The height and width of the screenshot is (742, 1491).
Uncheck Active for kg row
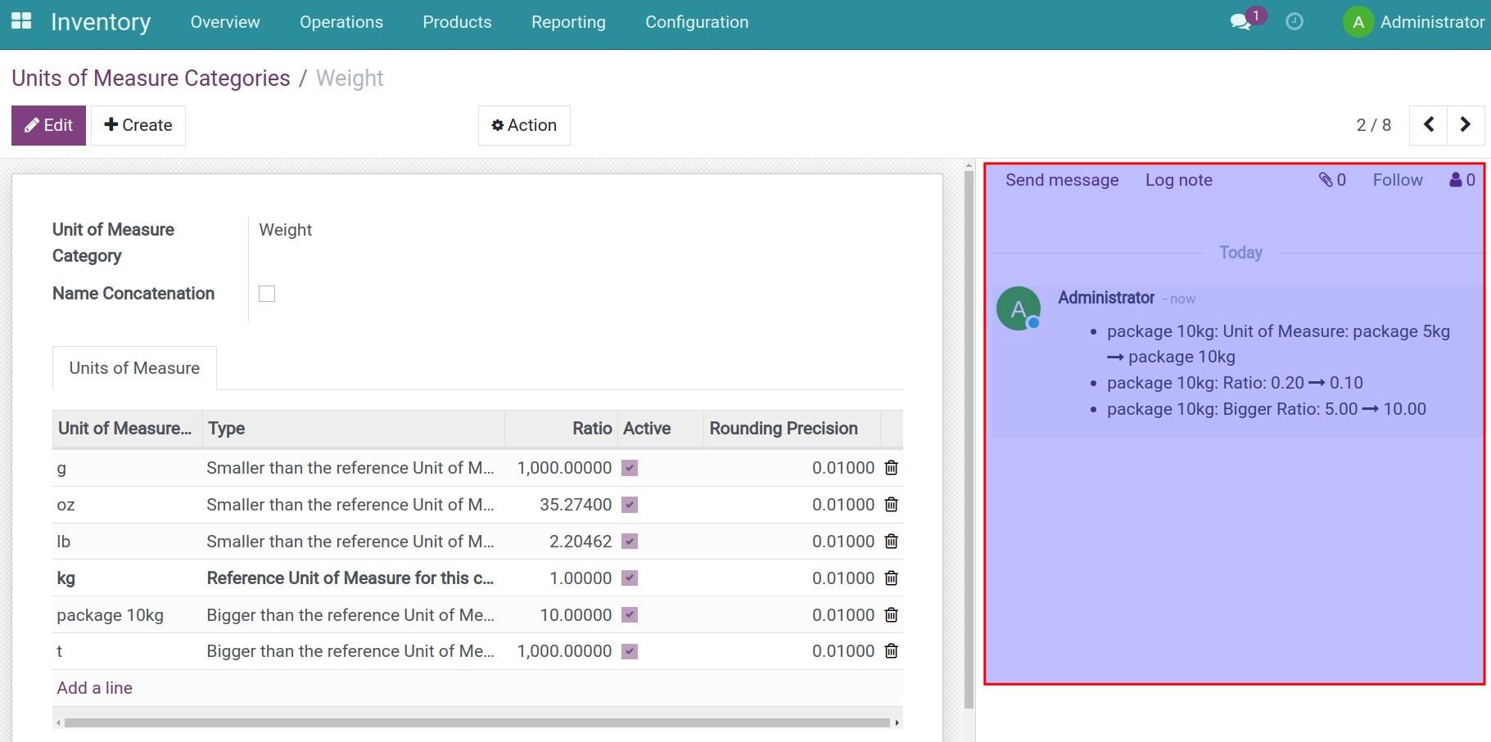(x=630, y=578)
